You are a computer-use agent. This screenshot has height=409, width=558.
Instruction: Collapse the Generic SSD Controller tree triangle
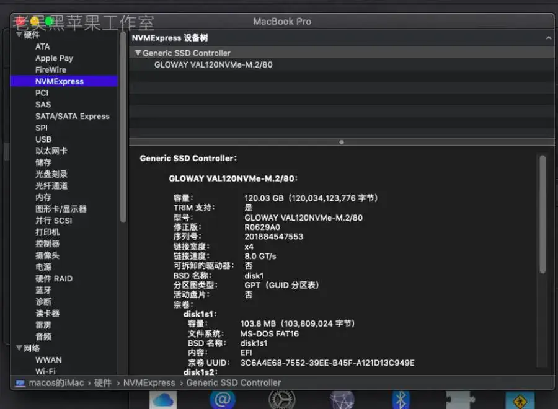click(138, 53)
